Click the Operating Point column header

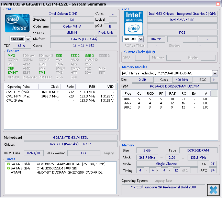[x=21, y=86]
